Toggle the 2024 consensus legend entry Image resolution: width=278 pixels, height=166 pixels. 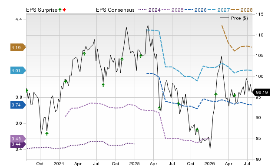(149, 10)
